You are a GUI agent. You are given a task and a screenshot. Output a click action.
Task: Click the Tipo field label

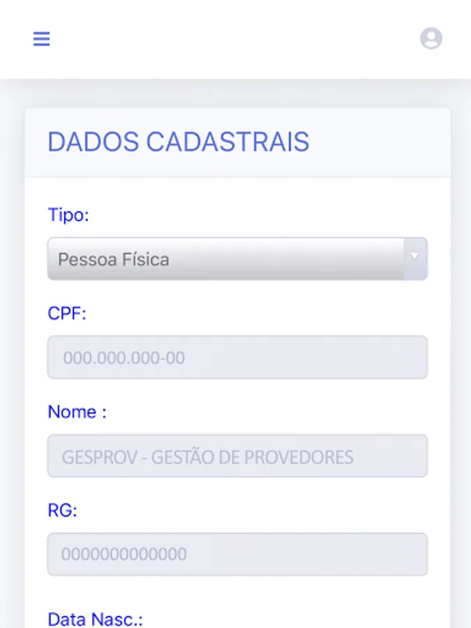[68, 215]
